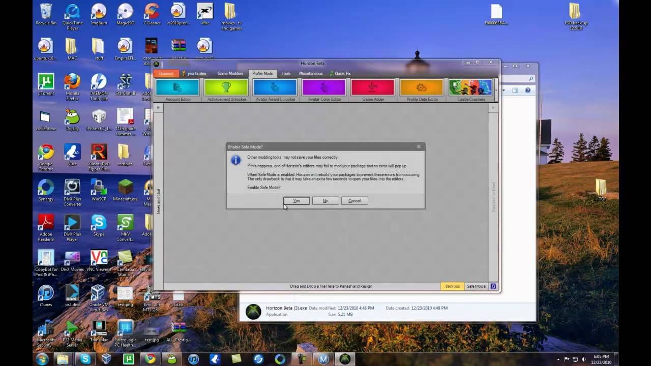This screenshot has height=366, width=651.
Task: Select Horizon Beta (3).exe file name
Action: pyautogui.click(x=286, y=308)
